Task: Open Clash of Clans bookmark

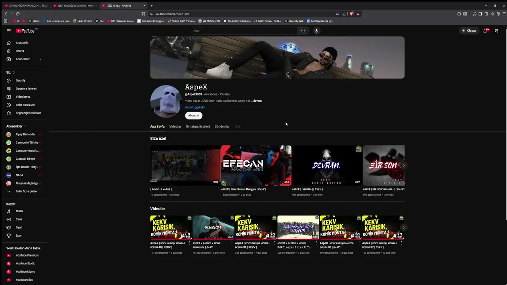Action: pos(82,21)
